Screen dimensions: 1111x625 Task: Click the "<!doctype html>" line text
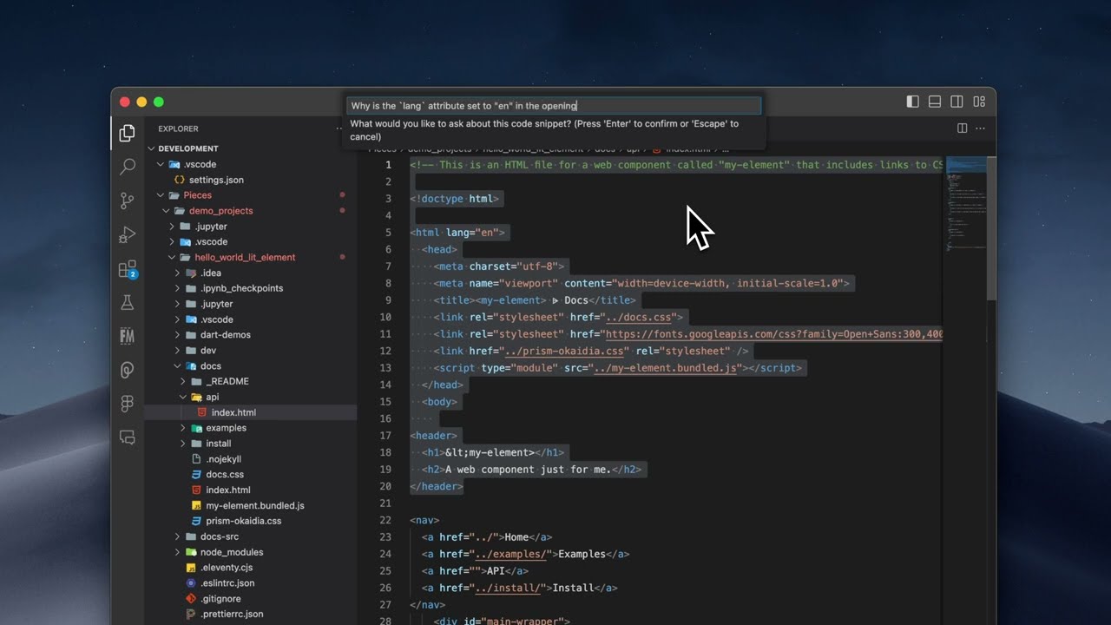point(455,199)
